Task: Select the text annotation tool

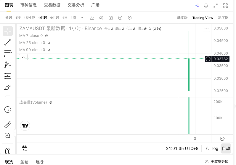Action: click(8, 98)
